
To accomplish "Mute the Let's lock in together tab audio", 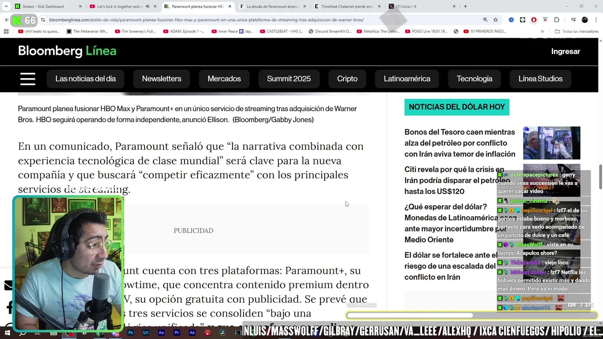I will [147, 7].
